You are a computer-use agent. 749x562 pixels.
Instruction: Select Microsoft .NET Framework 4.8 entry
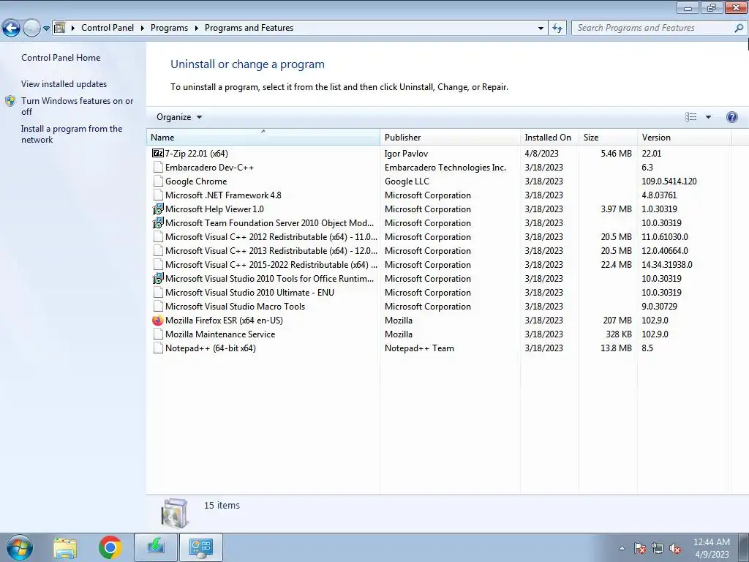pyautogui.click(x=223, y=195)
